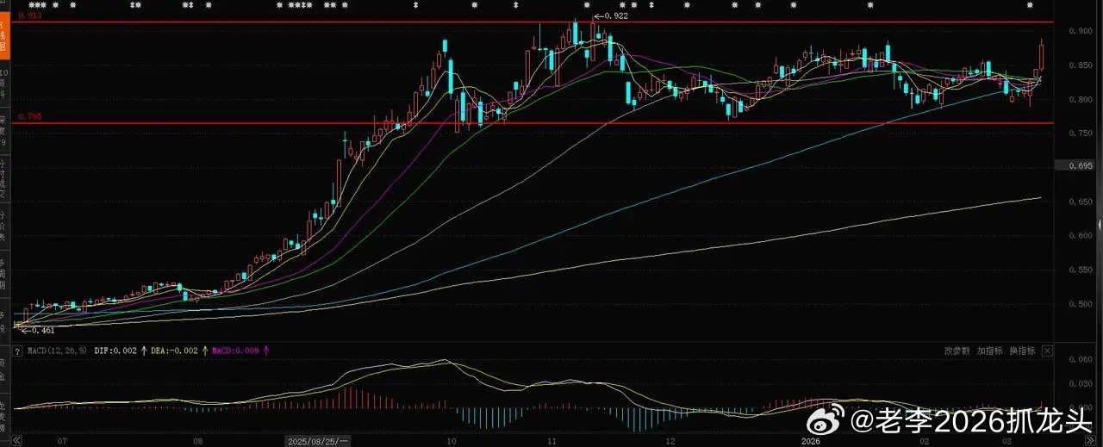The width and height of the screenshot is (1103, 447).
Task: Click 换指标 to switch indicator
Action: pos(1023,351)
